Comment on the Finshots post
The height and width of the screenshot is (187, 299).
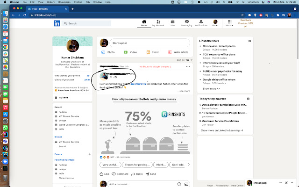tap(120, 174)
